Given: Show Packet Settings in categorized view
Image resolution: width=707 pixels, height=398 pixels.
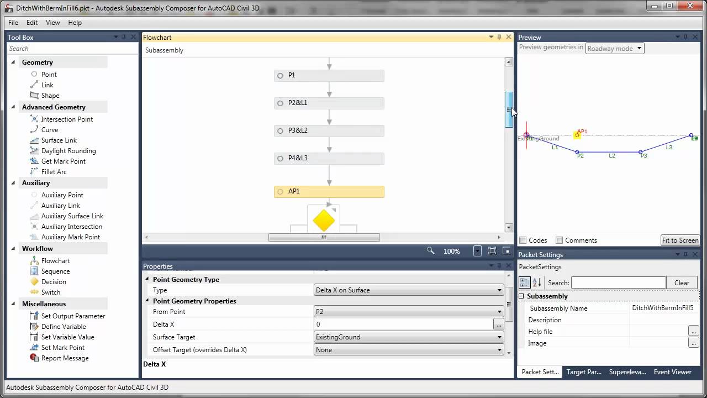Looking at the screenshot, I should click(x=525, y=282).
